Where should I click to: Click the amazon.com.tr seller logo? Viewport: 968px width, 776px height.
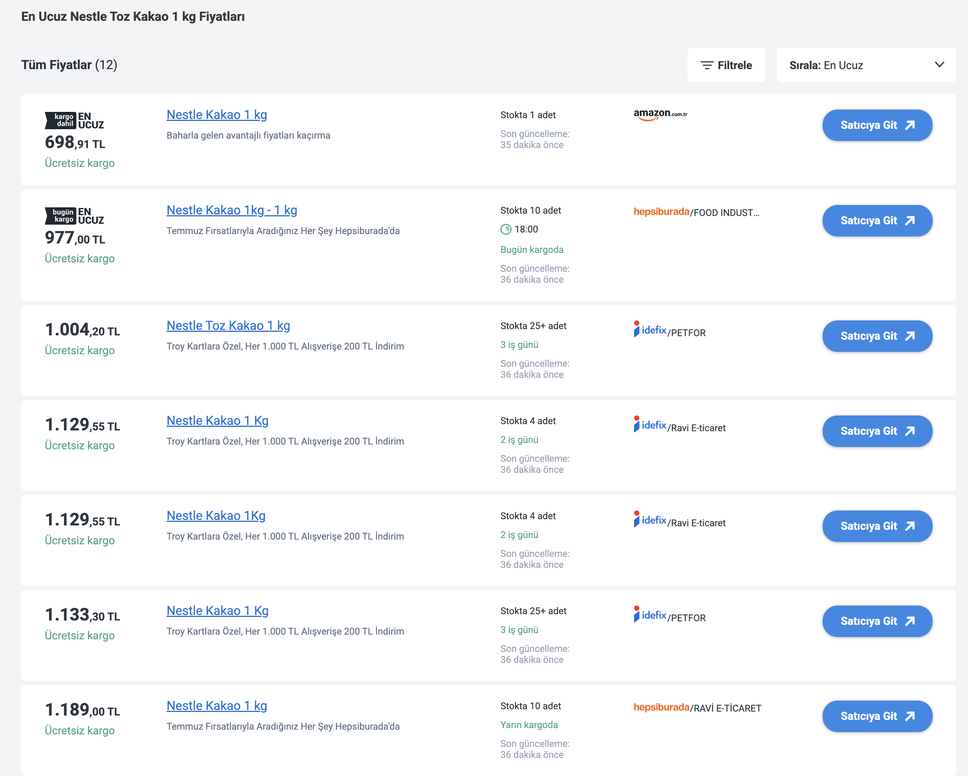point(660,115)
